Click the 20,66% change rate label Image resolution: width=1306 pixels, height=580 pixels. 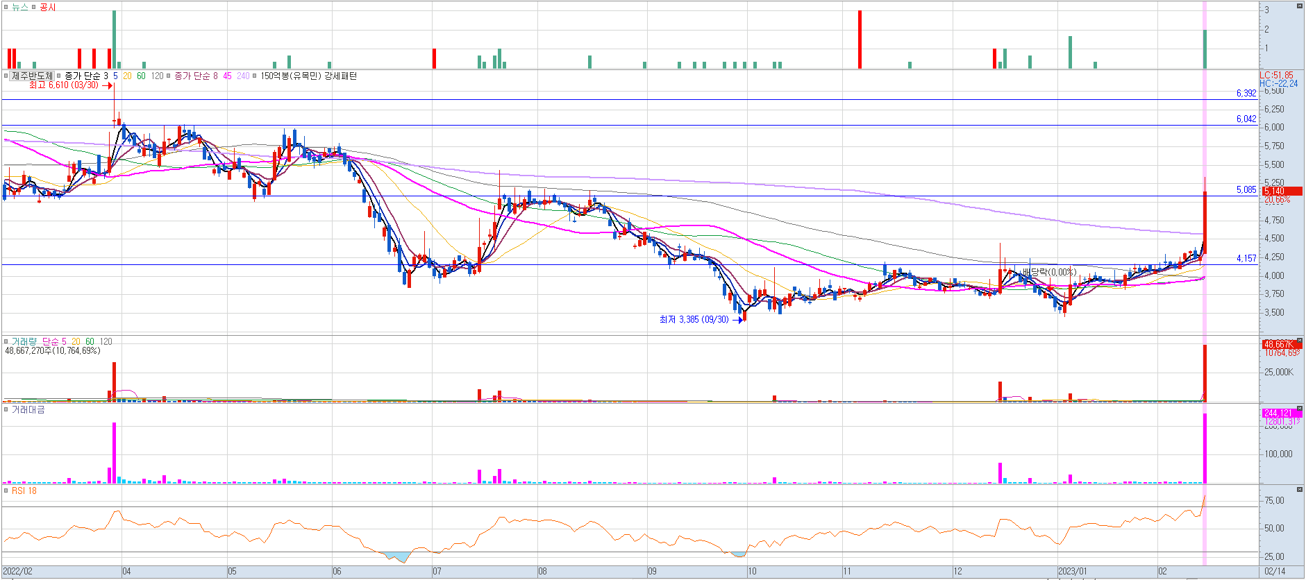1277,200
